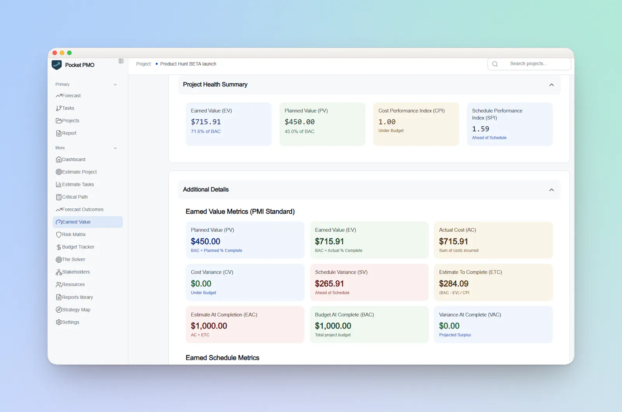The width and height of the screenshot is (622, 412).
Task: Click the Forecast trend icon in sidebar
Action: tap(59, 96)
